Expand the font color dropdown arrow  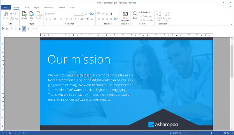coord(79,19)
